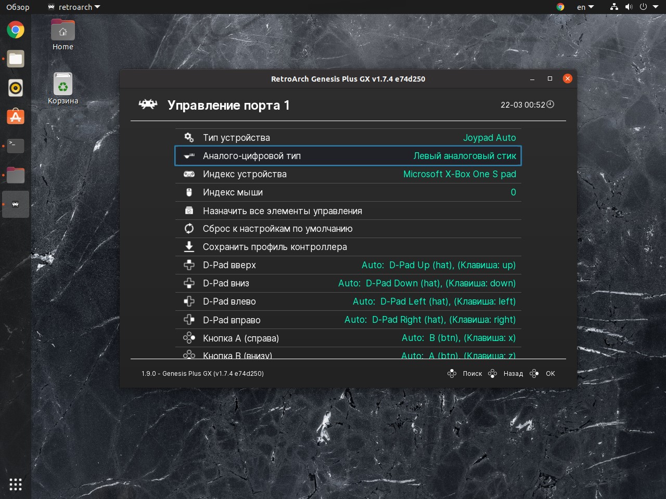This screenshot has height=499, width=666.
Task: Click the gear icon beside Тип устройства
Action: point(189,137)
